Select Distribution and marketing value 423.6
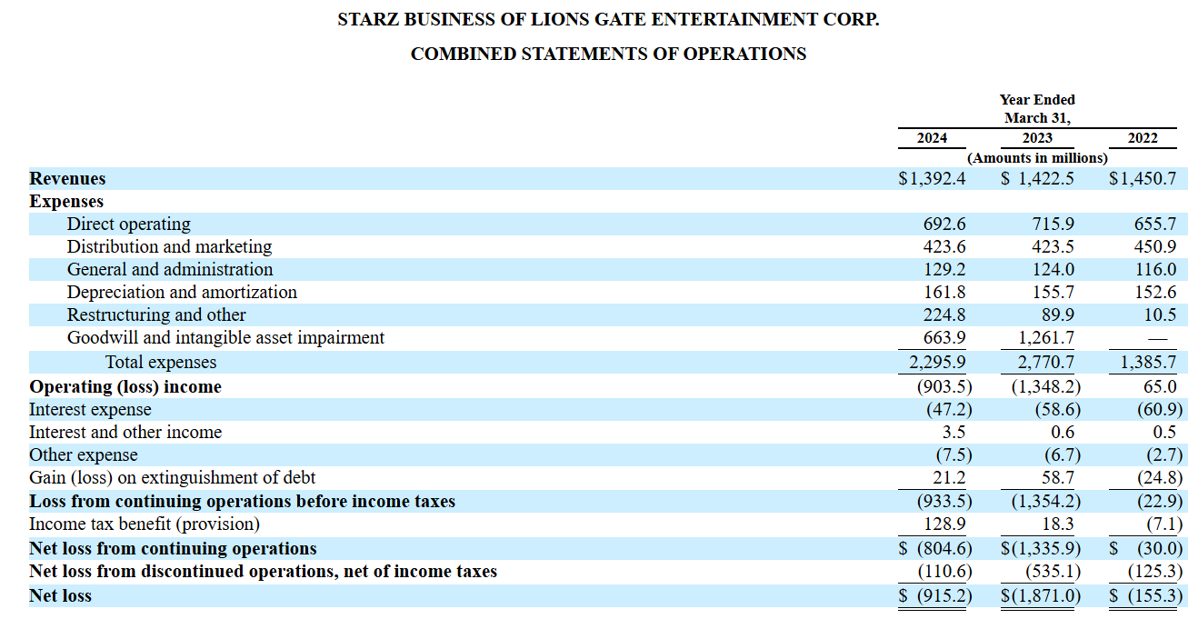 (944, 247)
